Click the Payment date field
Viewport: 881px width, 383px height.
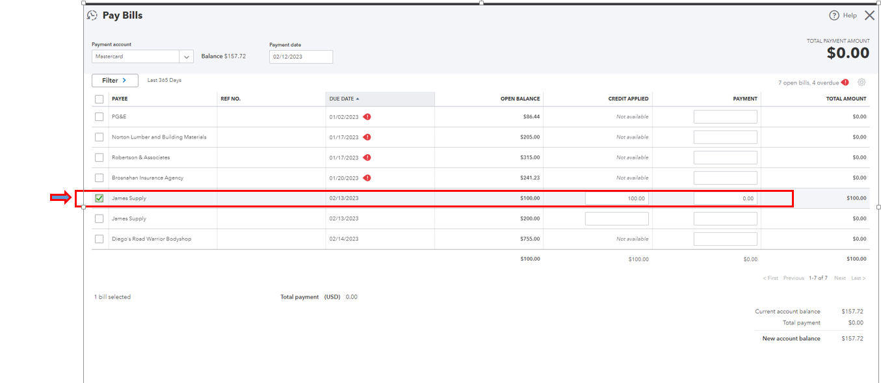[300, 57]
